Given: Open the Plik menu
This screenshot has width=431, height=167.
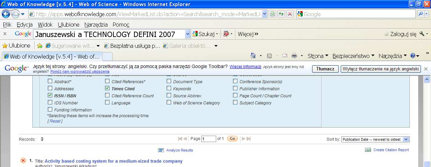Looking at the screenshot, I should point(7,25).
